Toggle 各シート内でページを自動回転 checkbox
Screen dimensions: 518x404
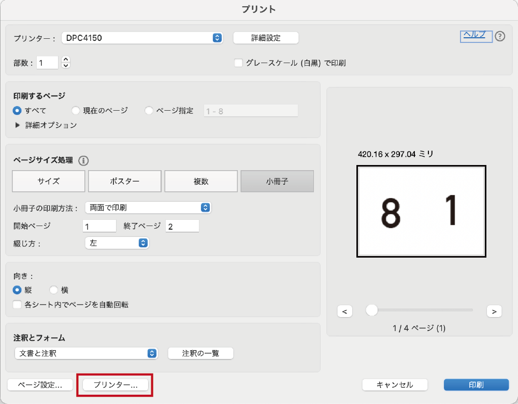(x=18, y=305)
